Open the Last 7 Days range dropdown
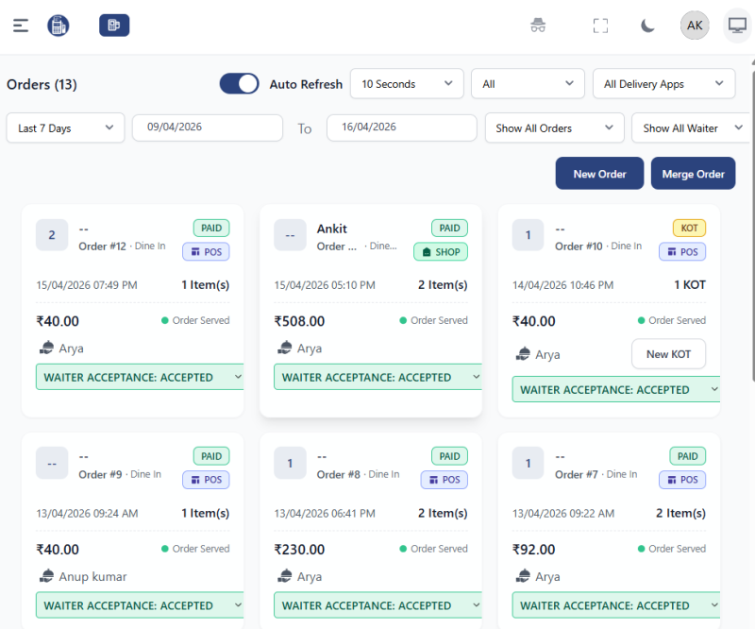The height and width of the screenshot is (629, 755). 65,128
